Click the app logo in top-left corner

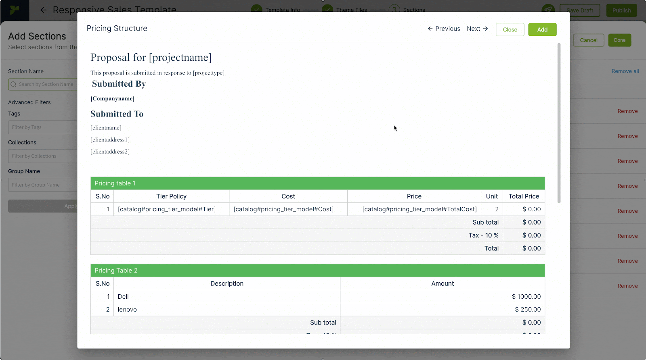[15, 10]
